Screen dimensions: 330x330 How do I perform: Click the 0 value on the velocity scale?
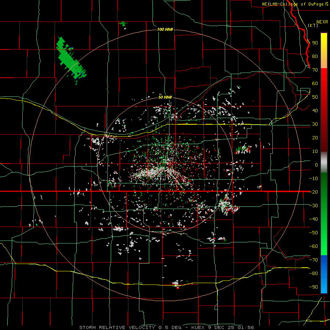[x=316, y=165]
